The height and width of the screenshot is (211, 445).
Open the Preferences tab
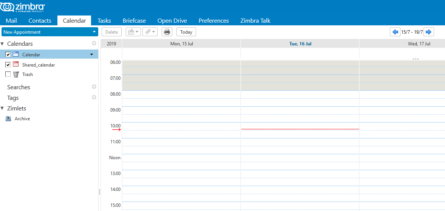pos(213,21)
